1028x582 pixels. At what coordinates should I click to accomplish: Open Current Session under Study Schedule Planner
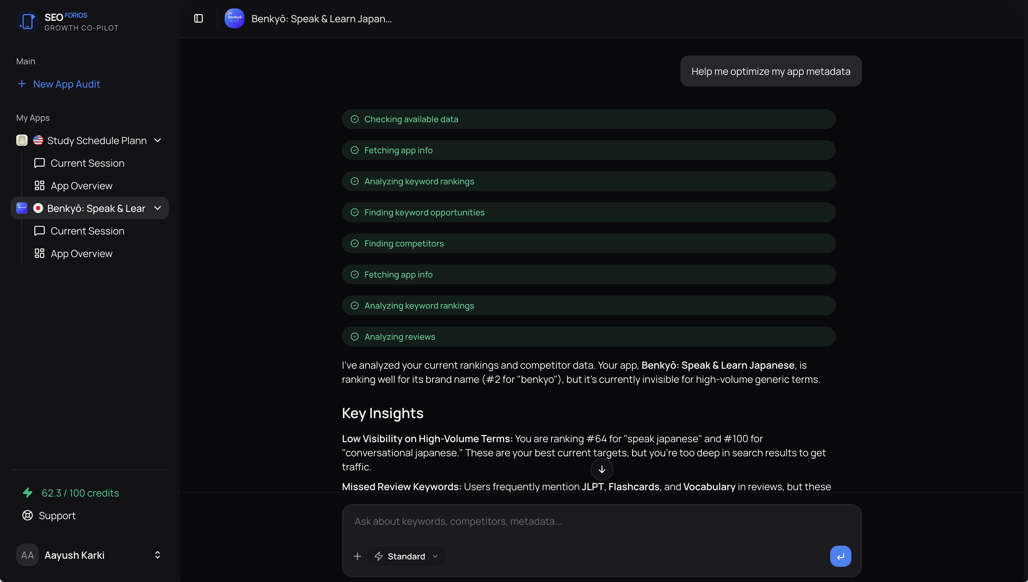[87, 163]
